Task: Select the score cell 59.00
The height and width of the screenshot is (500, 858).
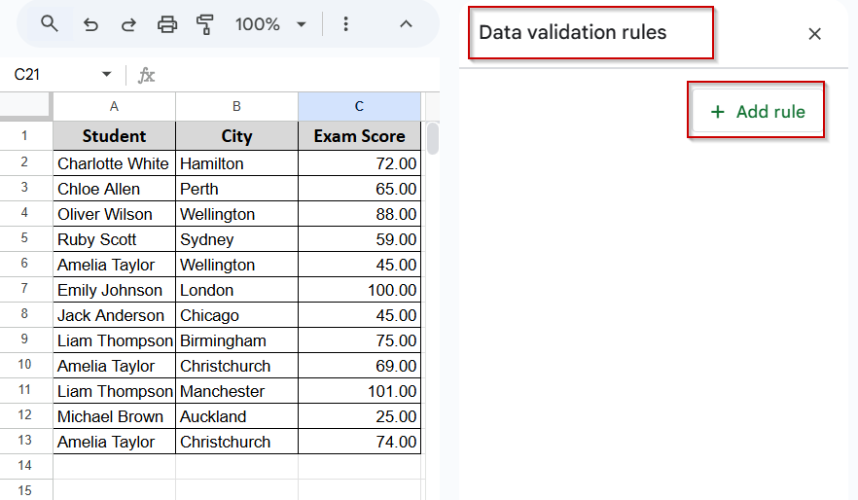Action: point(359,239)
